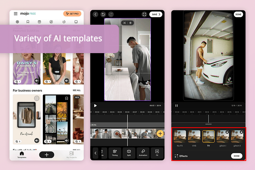Click the effects timeline playhead
The width and height of the screenshot is (255, 170).
tap(208, 119)
